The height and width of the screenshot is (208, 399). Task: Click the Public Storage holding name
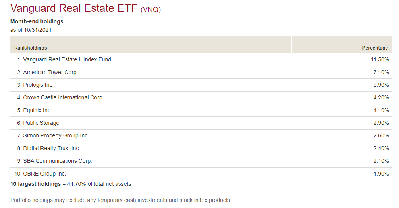(x=41, y=123)
